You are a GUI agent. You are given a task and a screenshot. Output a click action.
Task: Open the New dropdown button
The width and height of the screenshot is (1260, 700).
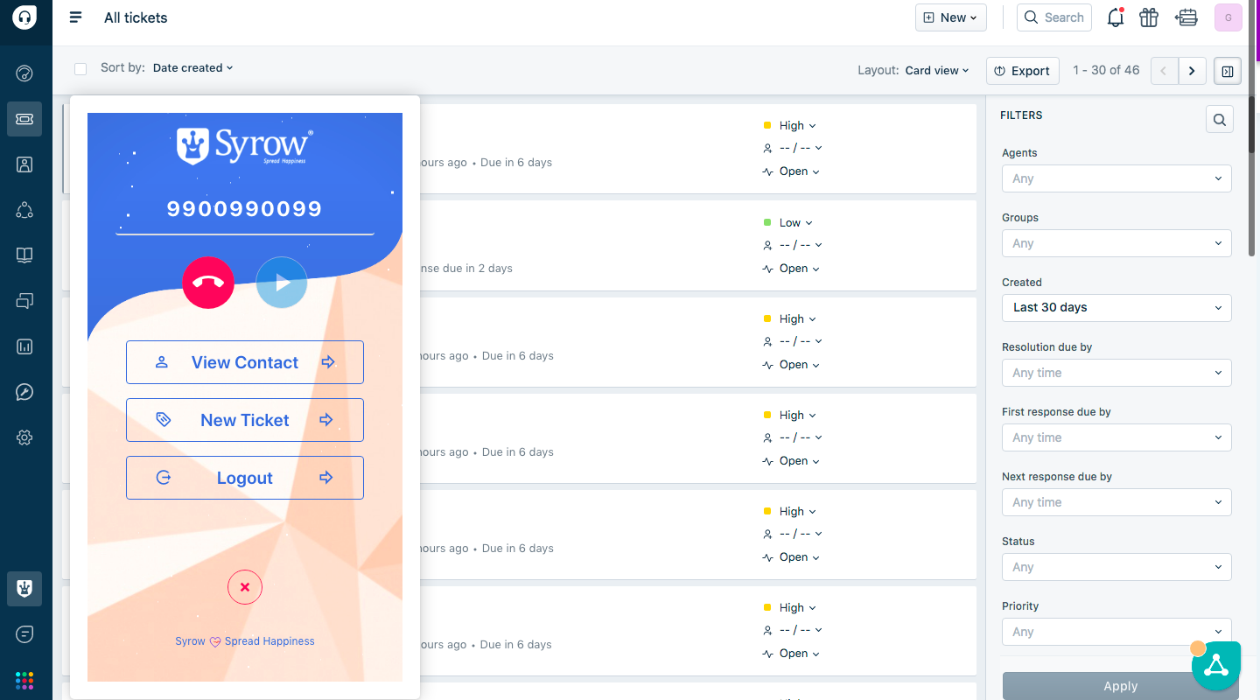tap(951, 17)
